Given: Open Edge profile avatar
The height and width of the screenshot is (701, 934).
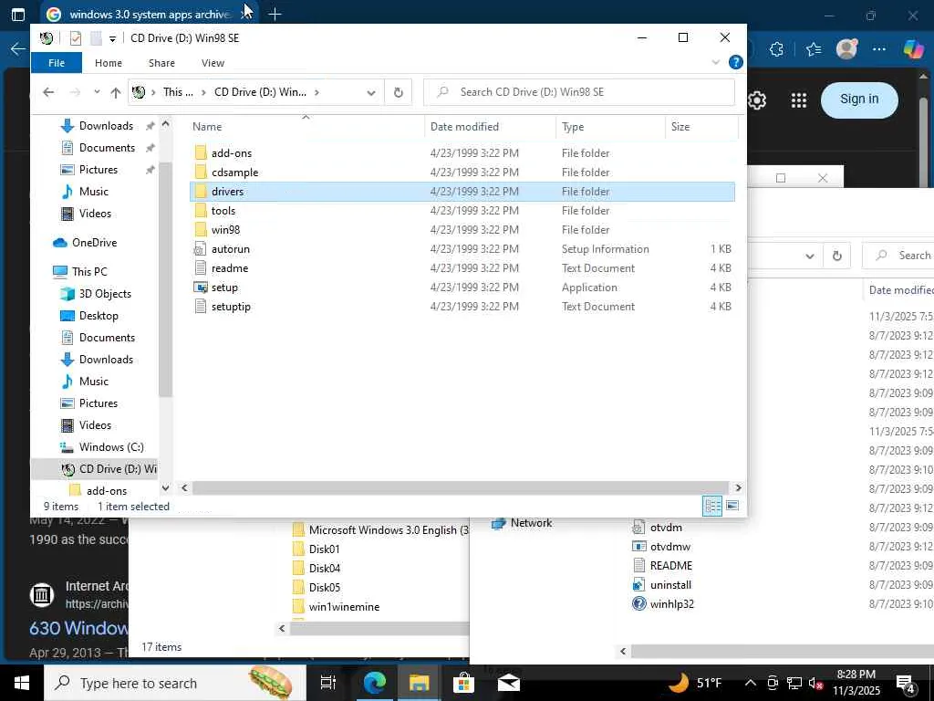Looking at the screenshot, I should coord(846,49).
